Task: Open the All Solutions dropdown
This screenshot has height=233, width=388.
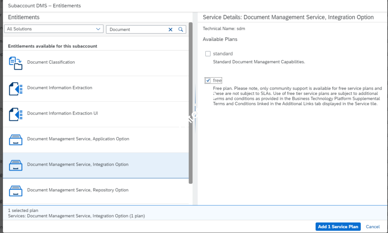Action: pos(54,29)
